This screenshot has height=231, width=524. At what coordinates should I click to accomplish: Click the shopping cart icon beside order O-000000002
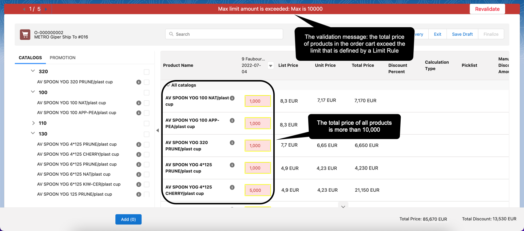pos(25,34)
